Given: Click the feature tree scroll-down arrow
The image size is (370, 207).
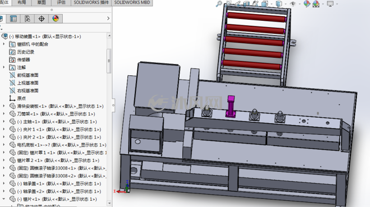Looking at the screenshot, I should 109,203.
